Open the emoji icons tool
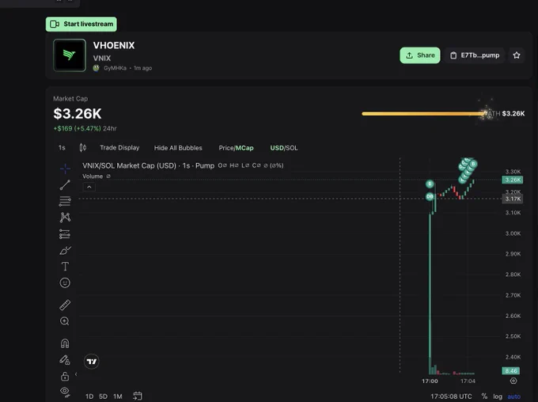538x402 pixels. tap(65, 283)
